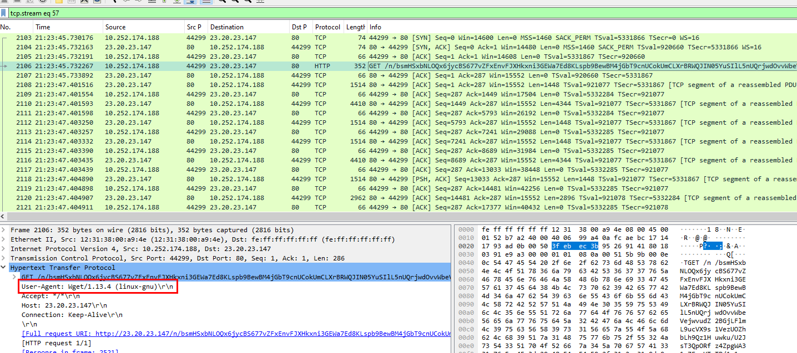The image size is (797, 353).
Task: Sort packets by the Time column
Action: click(x=43, y=27)
